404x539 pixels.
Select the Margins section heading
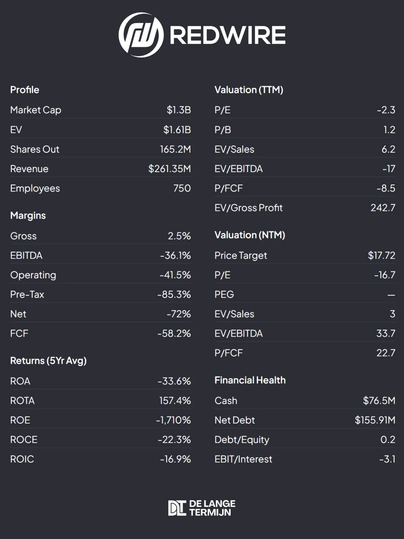click(x=28, y=216)
